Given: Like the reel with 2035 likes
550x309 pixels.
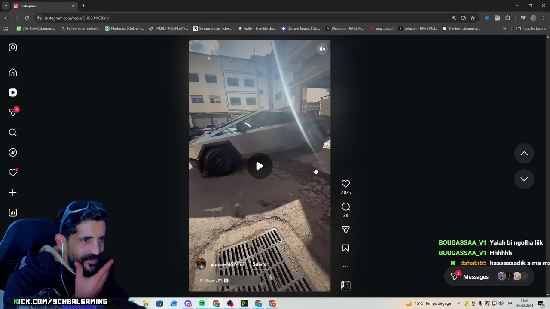Looking at the screenshot, I should point(345,184).
